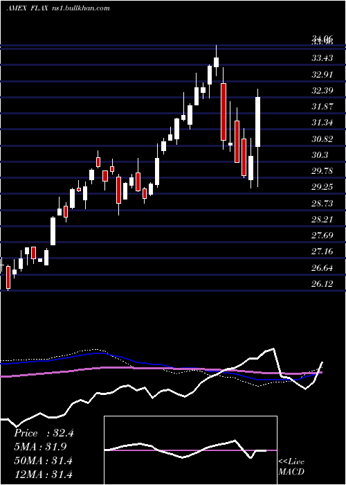346x485 pixels.
Task: Click the 27.16 price axis label
Action: coord(322,252)
